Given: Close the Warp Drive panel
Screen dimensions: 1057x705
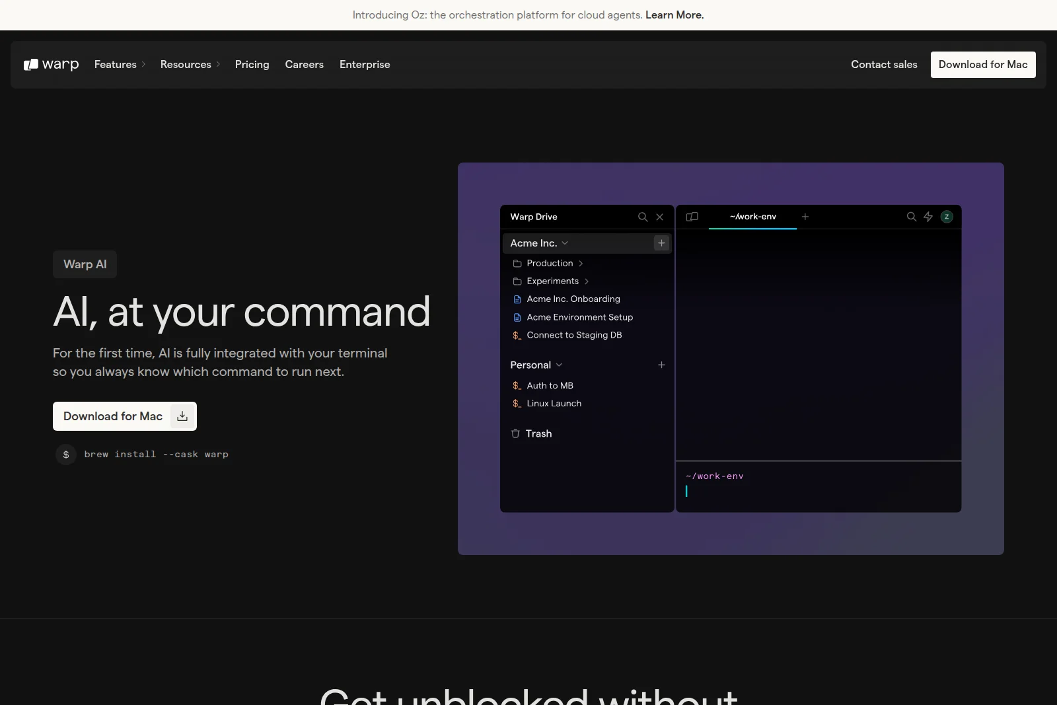Looking at the screenshot, I should (x=660, y=217).
